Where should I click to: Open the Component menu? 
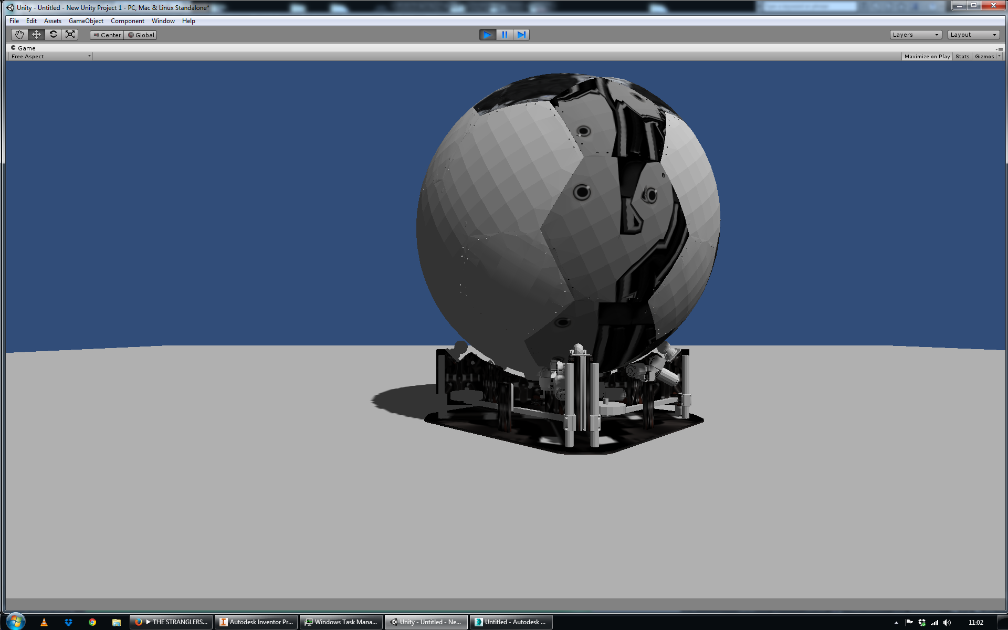(128, 21)
